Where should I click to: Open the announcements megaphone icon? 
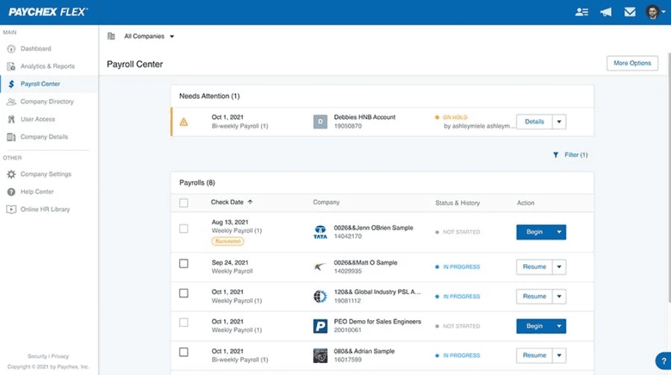coord(605,12)
